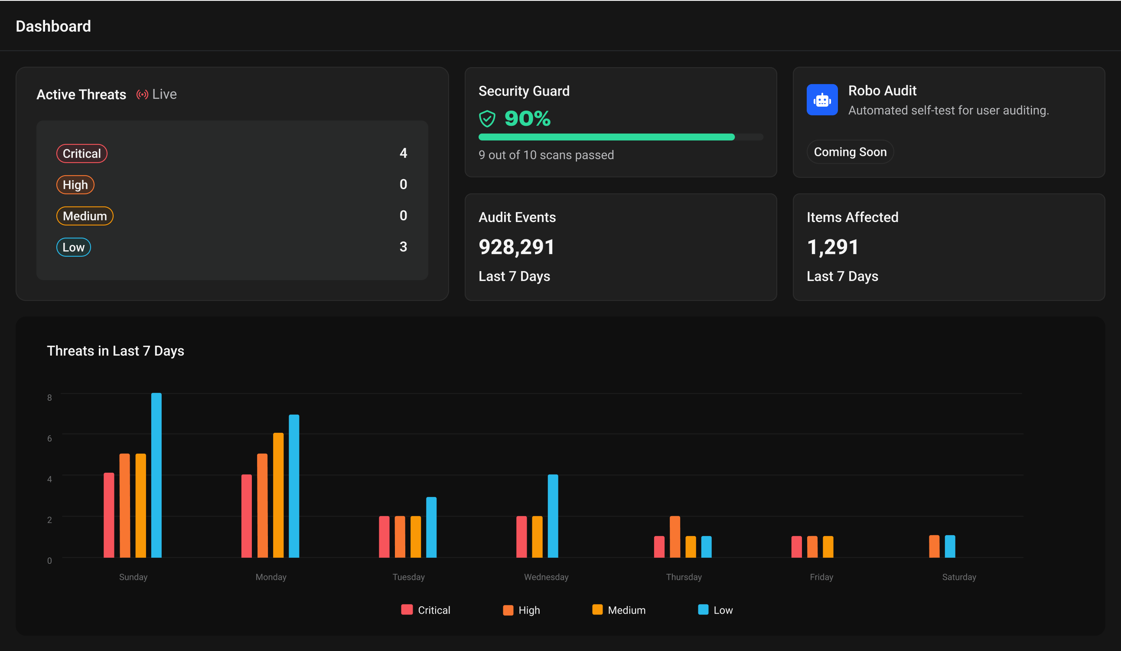Click the Security Guard progress bar
1121x651 pixels.
[x=620, y=137]
